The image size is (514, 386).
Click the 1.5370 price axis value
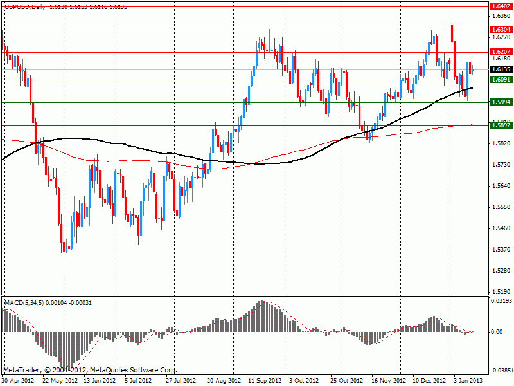pos(501,249)
